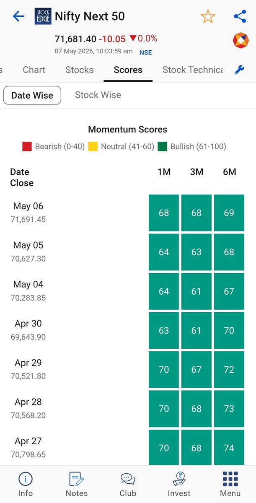Tap the Apr 27 6M score cell 74
Screen dimensions: 256x503
click(x=229, y=448)
